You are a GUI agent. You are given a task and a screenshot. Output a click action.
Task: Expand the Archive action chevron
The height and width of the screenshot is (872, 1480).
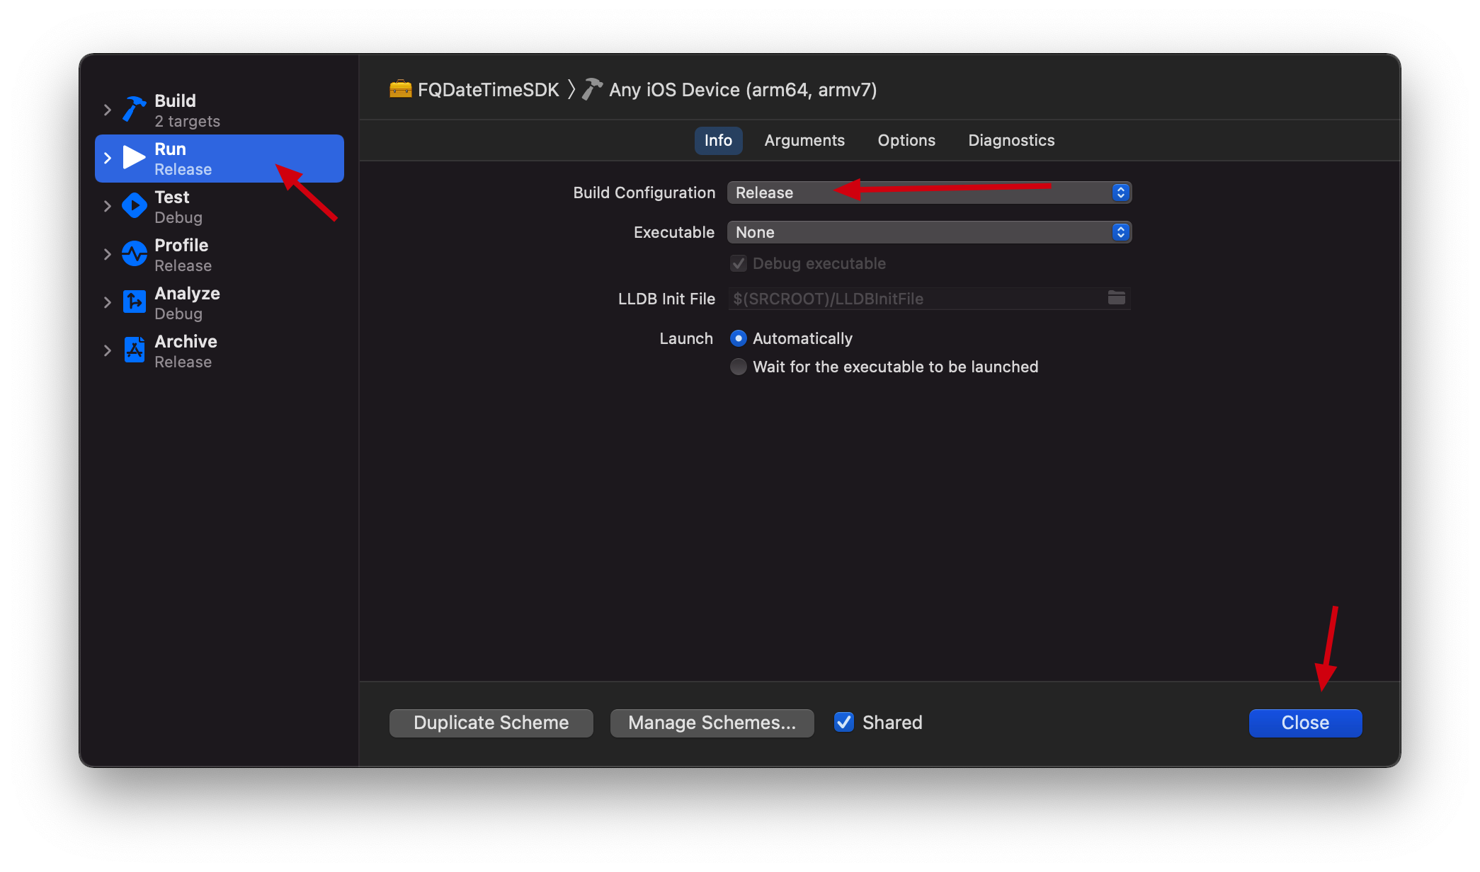107,350
